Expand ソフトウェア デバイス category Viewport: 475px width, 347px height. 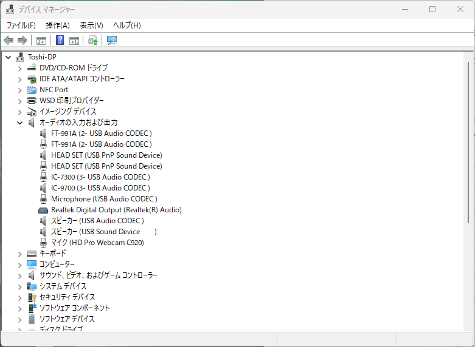(20, 320)
